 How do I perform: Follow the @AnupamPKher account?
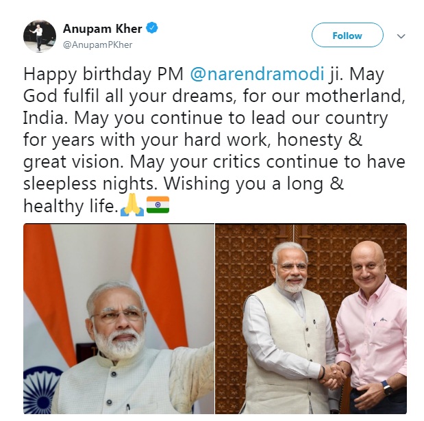tap(347, 35)
